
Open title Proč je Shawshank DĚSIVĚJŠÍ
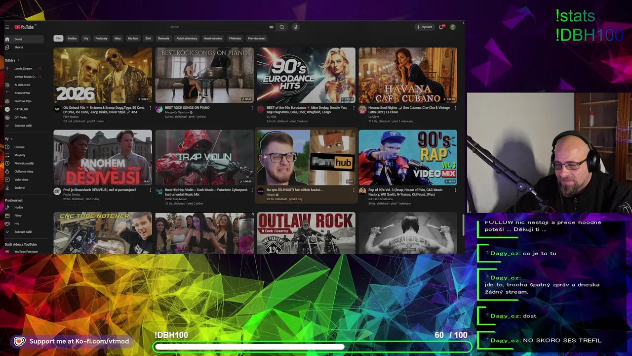pos(100,190)
